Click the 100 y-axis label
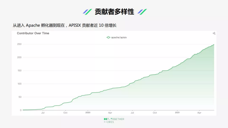The height and width of the screenshot is (128, 228). [19, 84]
